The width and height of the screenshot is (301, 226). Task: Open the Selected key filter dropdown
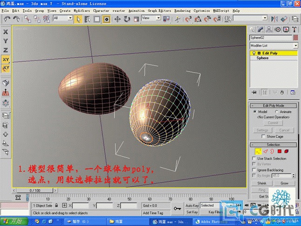click(x=217, y=205)
